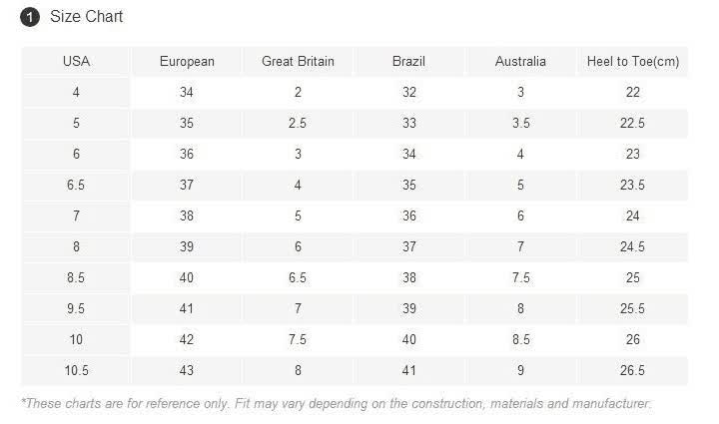Select the European column header
The width and height of the screenshot is (719, 424).
pyautogui.click(x=187, y=62)
